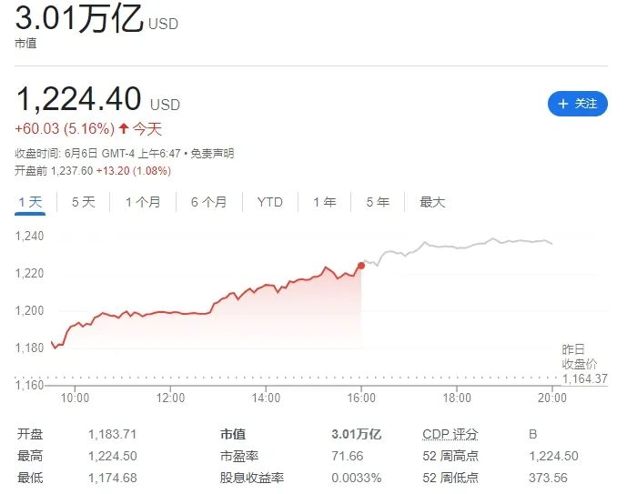Click the CDP 评分 label link
Screen dimensions: 637x494
(450, 434)
